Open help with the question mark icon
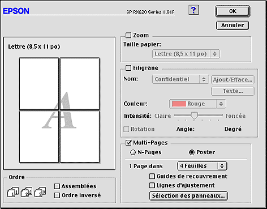Image resolution: width=267 pixels, height=209 pixels. (x=193, y=10)
